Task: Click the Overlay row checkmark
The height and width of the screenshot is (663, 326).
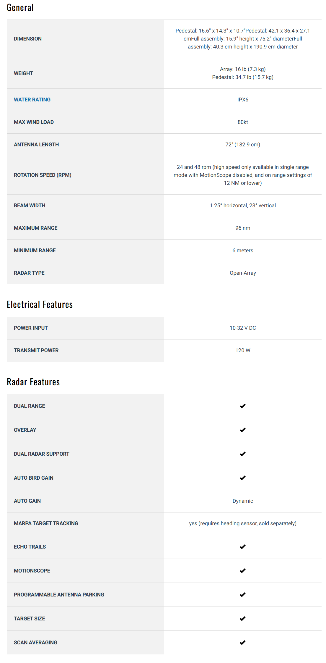Action: coord(243,430)
